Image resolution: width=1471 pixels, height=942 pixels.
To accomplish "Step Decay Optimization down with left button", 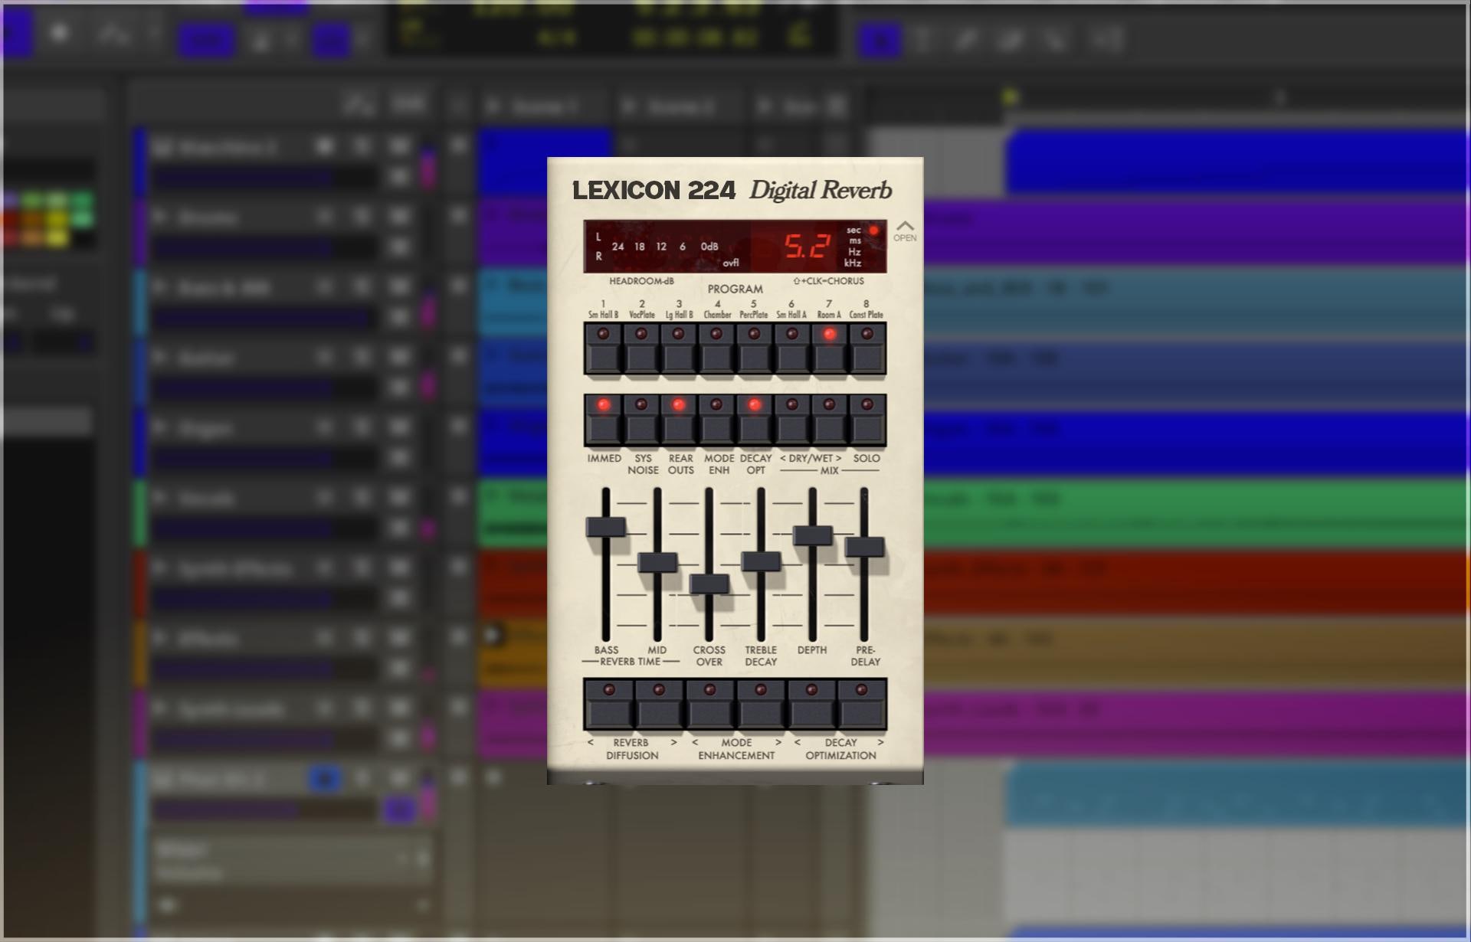I will tap(811, 704).
